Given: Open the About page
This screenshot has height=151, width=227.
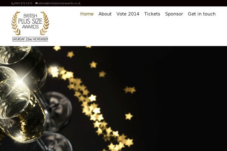Looking at the screenshot, I should point(105,14).
